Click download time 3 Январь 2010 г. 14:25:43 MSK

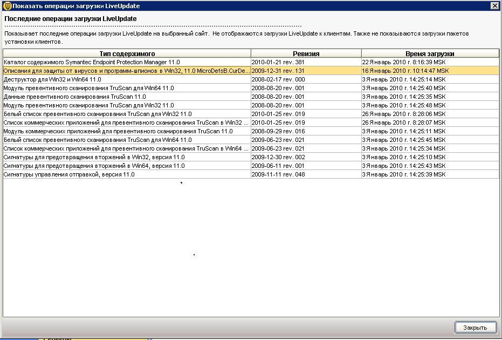coord(430,166)
